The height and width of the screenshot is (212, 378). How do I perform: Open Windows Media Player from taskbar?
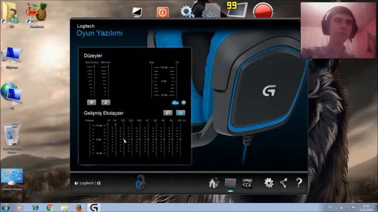(x=19, y=208)
